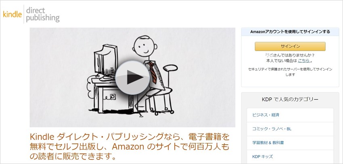Select the 学習教材 & 教科書 category
This screenshot has width=343, height=164.
(x=290, y=143)
